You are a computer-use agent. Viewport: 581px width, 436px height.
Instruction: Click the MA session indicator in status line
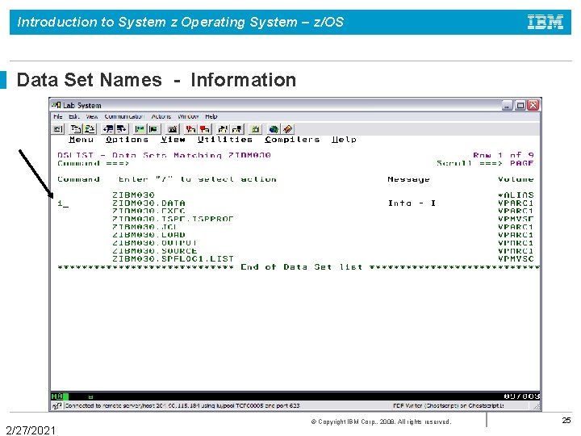[57, 396]
